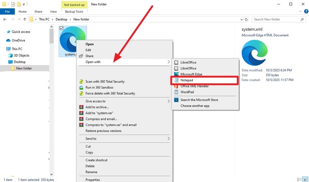Open the File ribbon tab
The image size is (309, 182).
click(x=7, y=12)
